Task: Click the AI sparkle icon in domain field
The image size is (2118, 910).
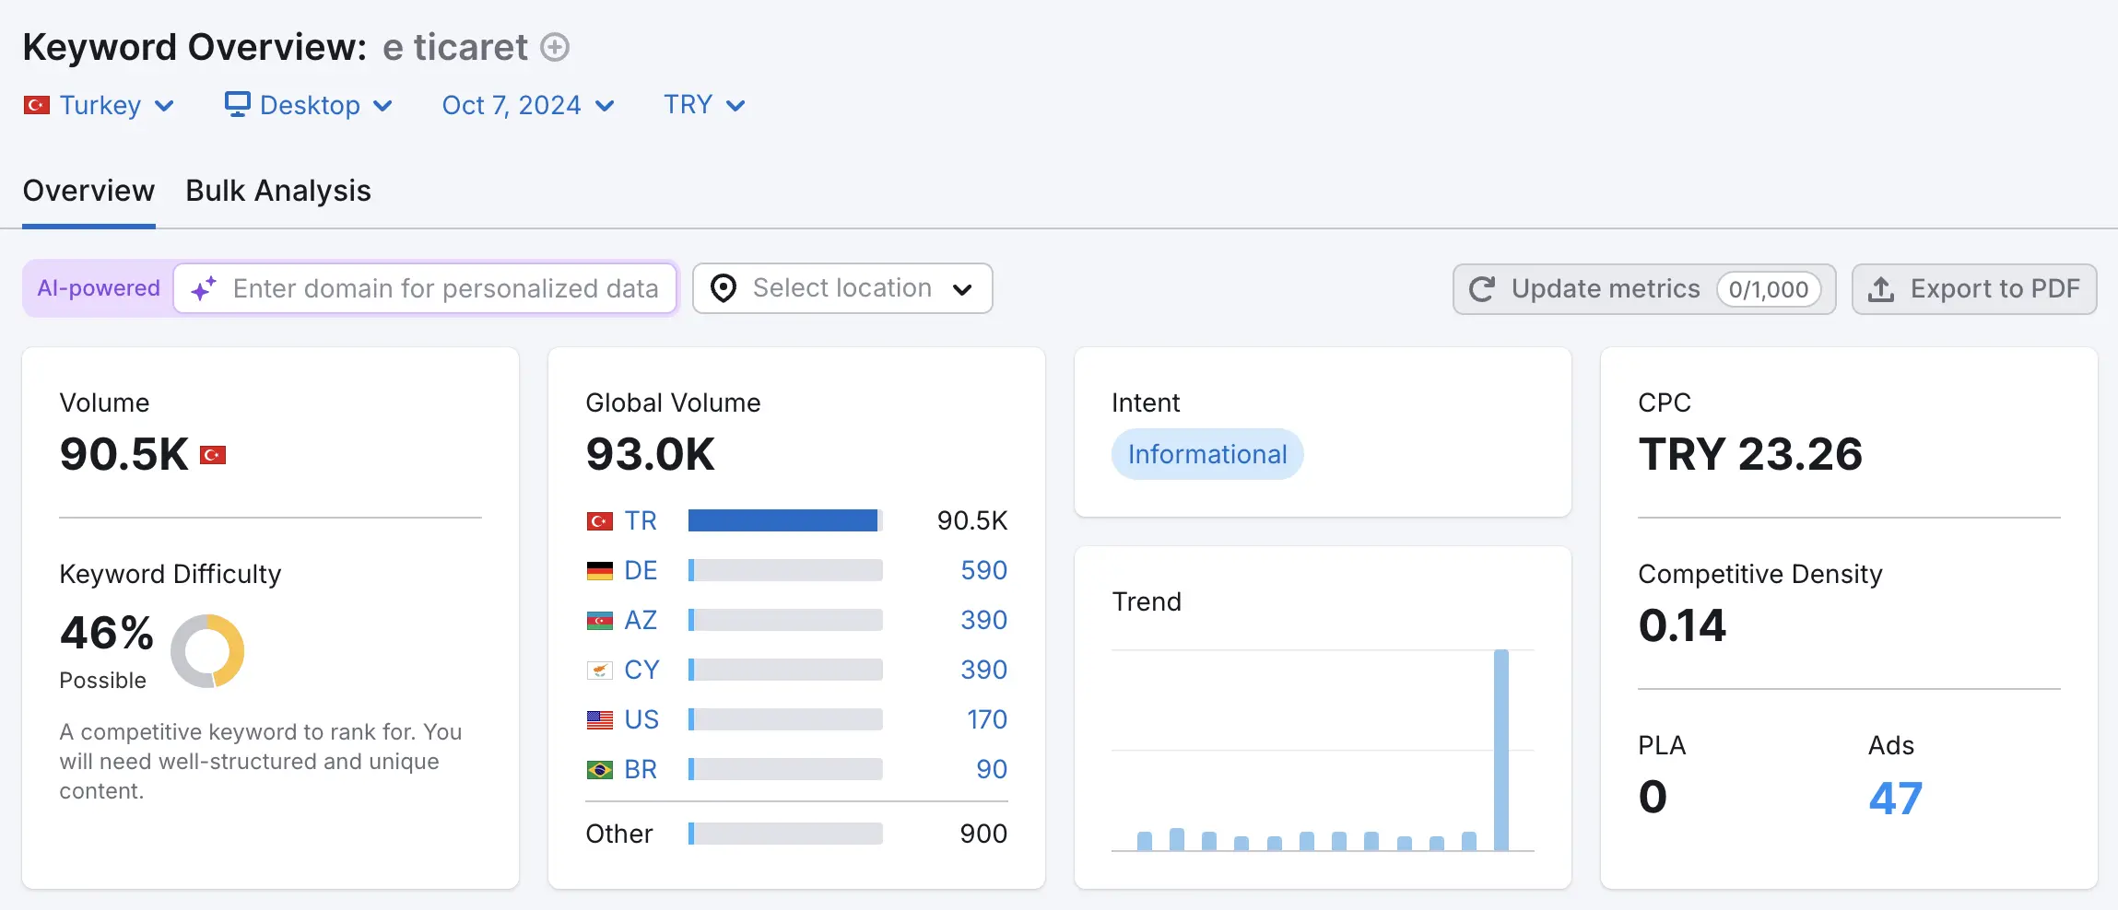Action: (204, 289)
